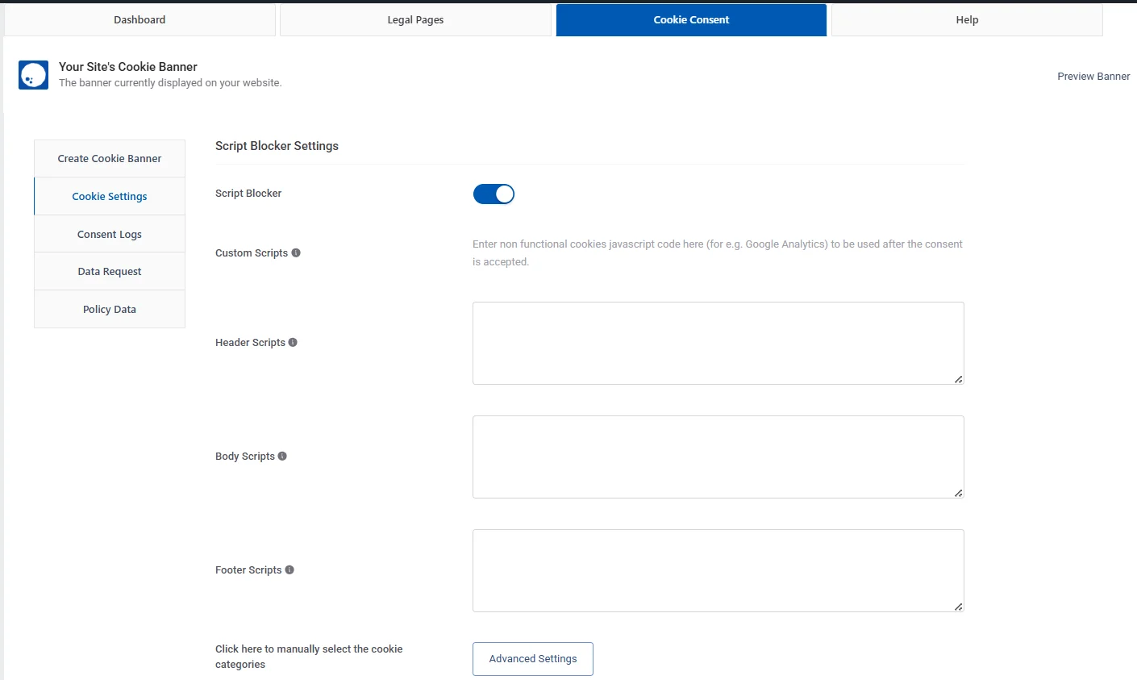The width and height of the screenshot is (1137, 680).
Task: Click inside the Footer Scripts text area
Action: tap(718, 569)
